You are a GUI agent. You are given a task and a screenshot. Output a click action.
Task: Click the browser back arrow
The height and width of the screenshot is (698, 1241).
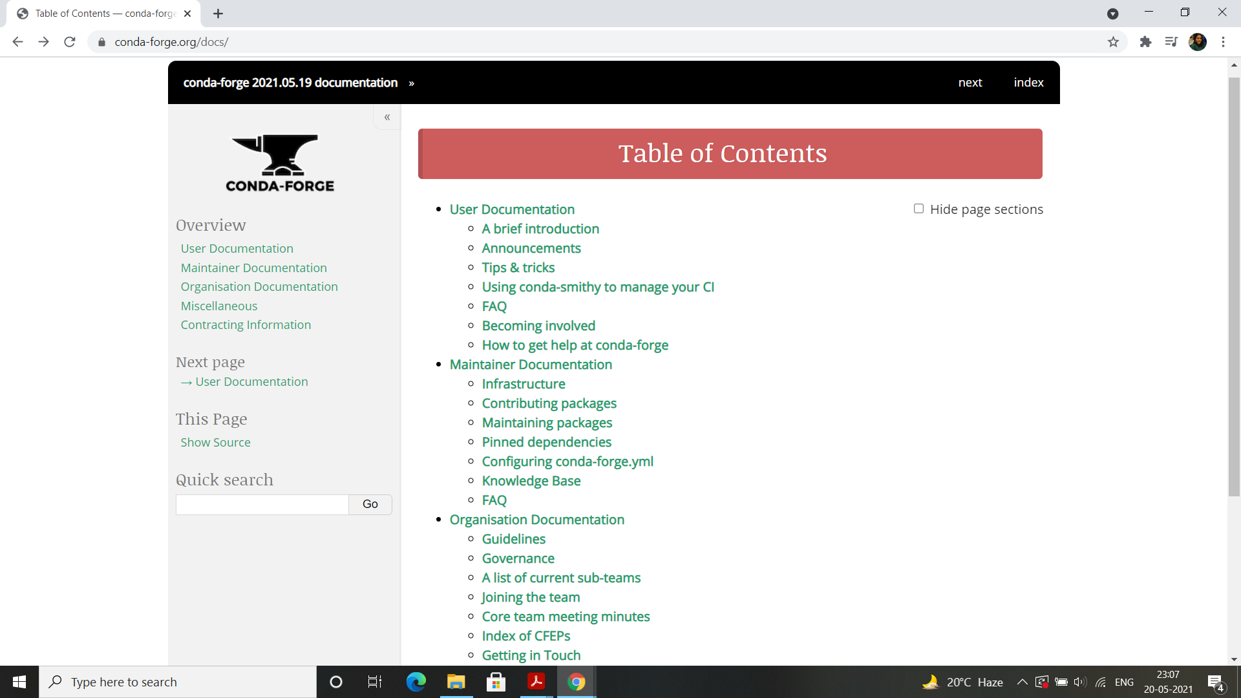17,42
